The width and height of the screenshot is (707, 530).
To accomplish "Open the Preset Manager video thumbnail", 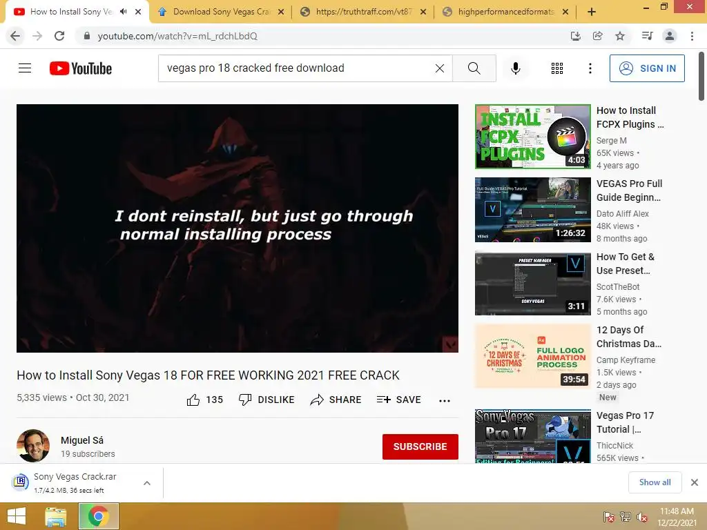I will click(x=532, y=283).
